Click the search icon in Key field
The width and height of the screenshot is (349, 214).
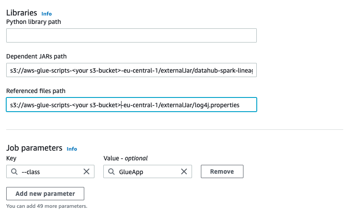tap(14, 171)
